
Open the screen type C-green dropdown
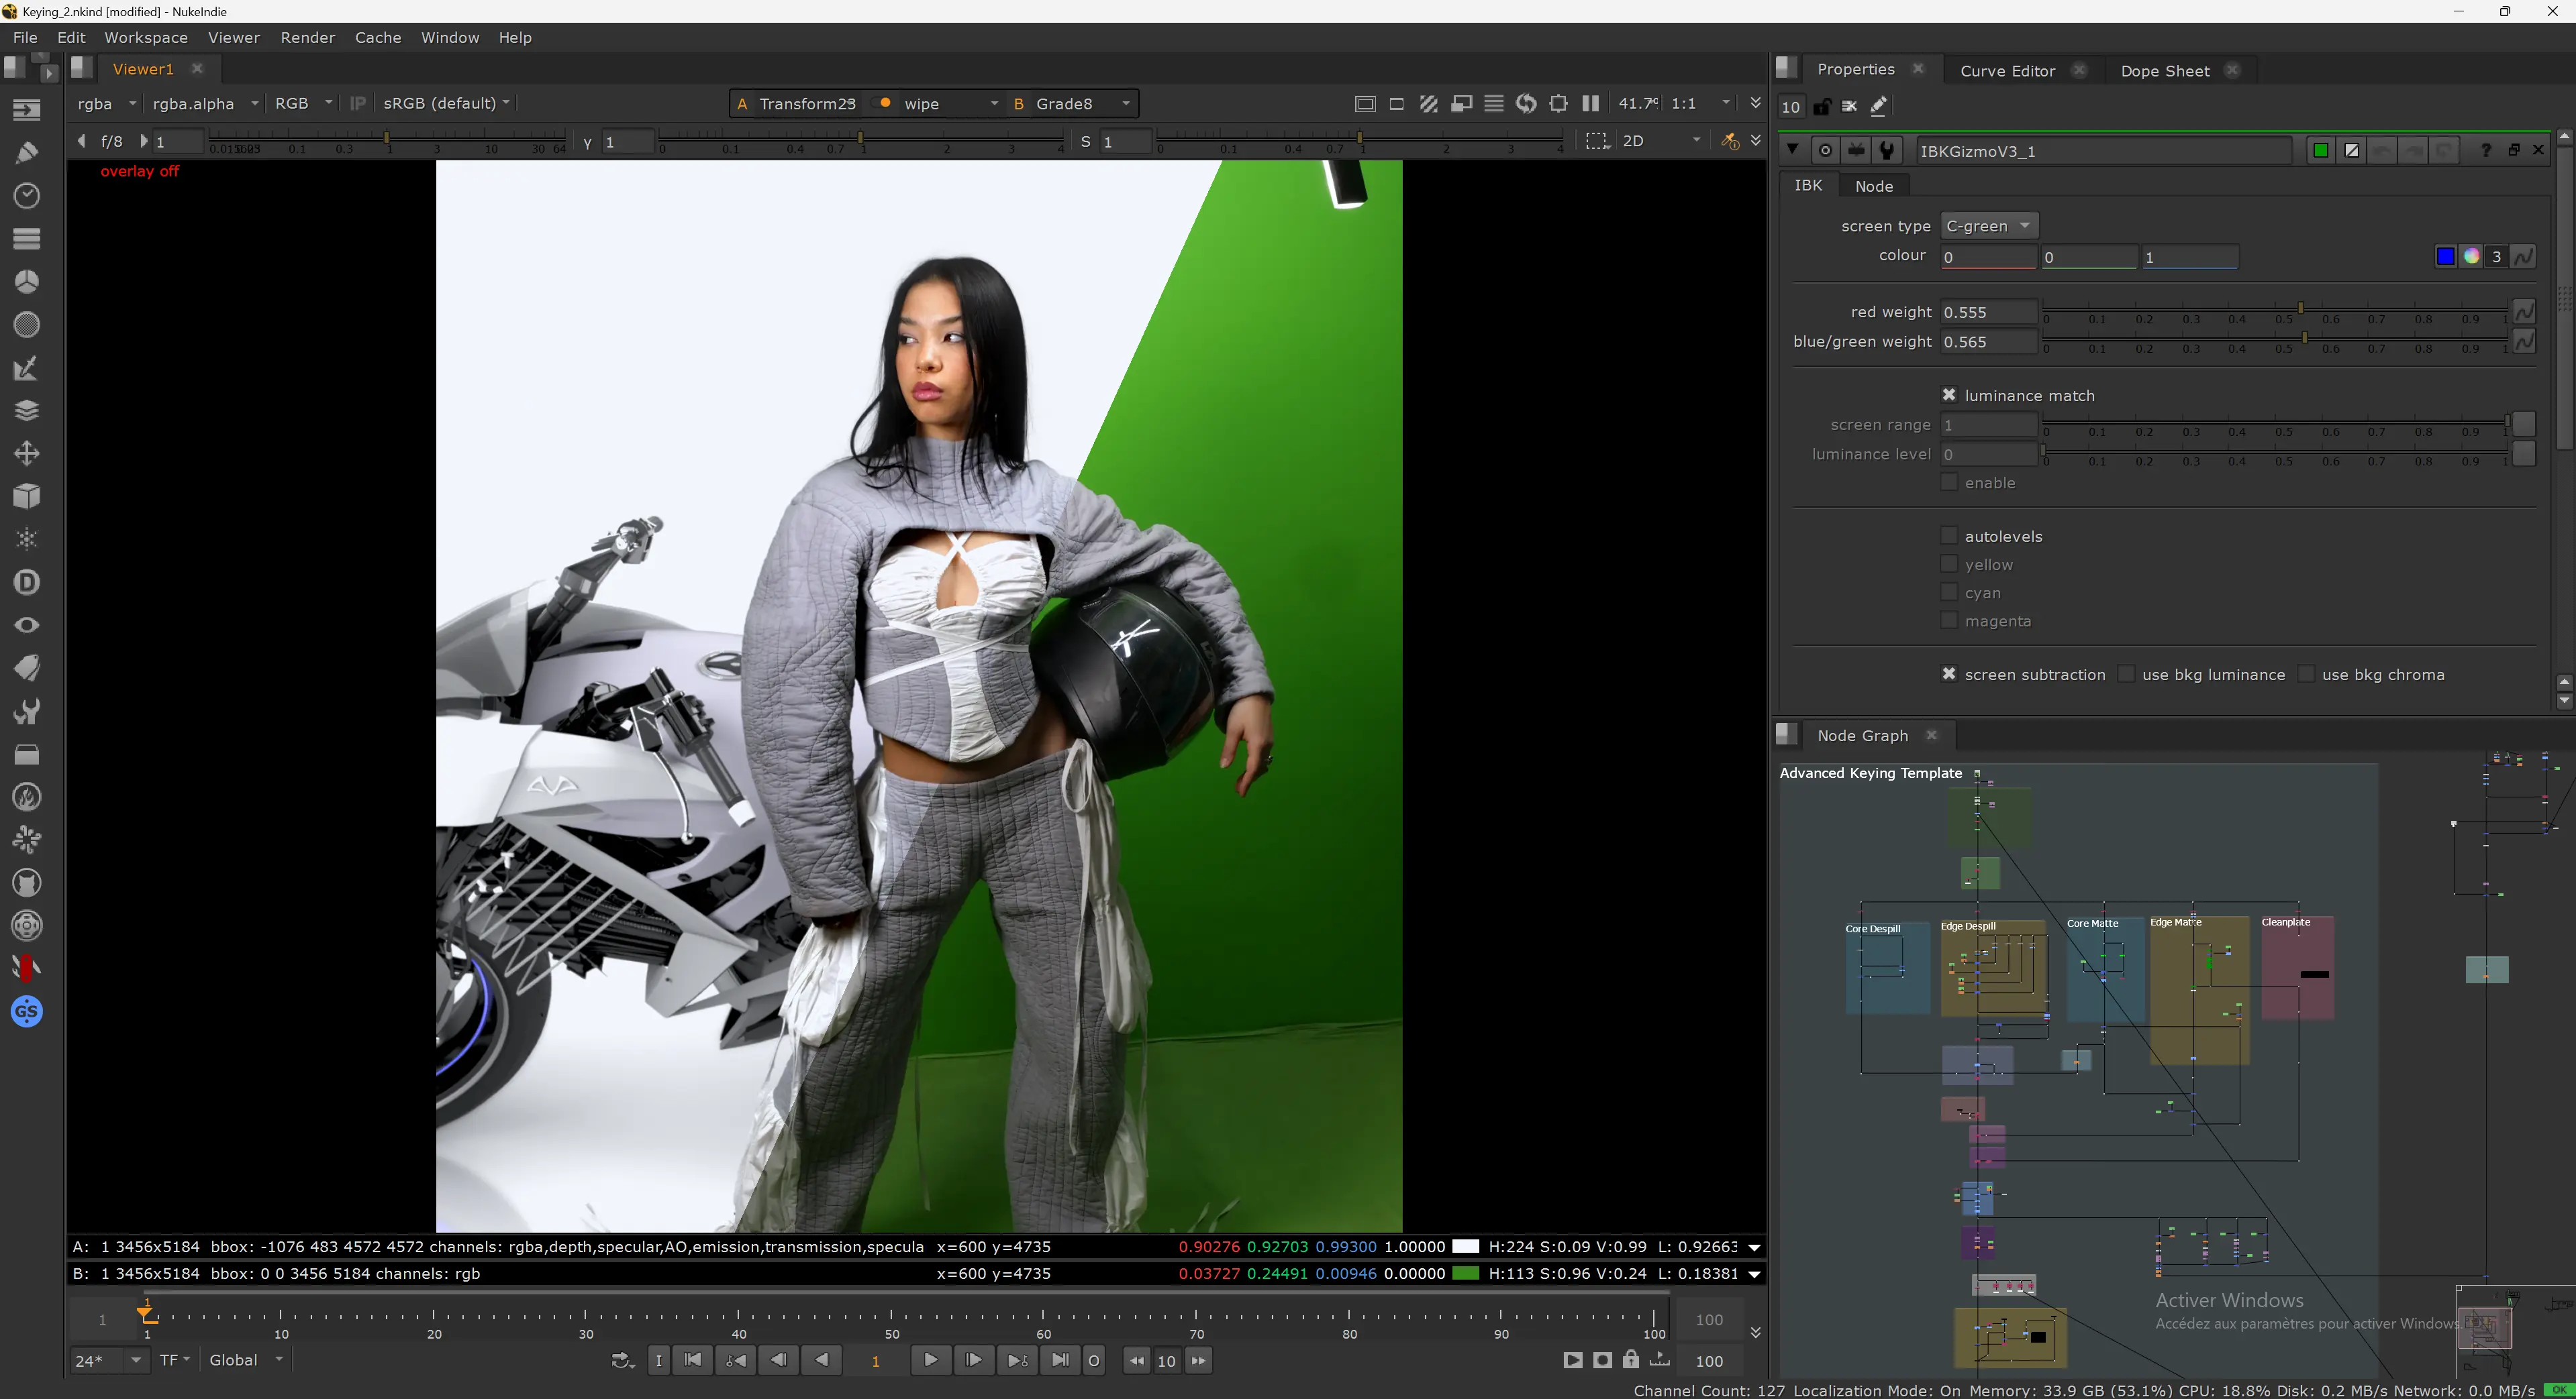[x=1988, y=226]
